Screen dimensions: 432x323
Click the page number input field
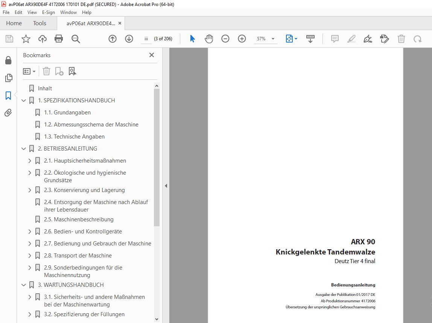[x=146, y=39]
